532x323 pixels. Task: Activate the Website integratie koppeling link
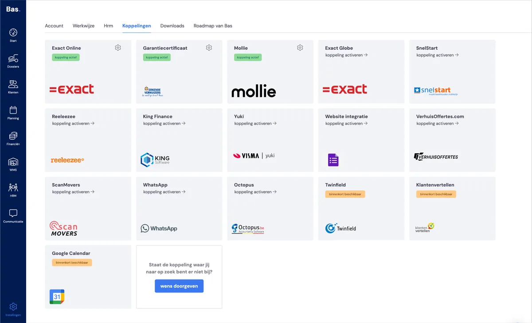[347, 124]
